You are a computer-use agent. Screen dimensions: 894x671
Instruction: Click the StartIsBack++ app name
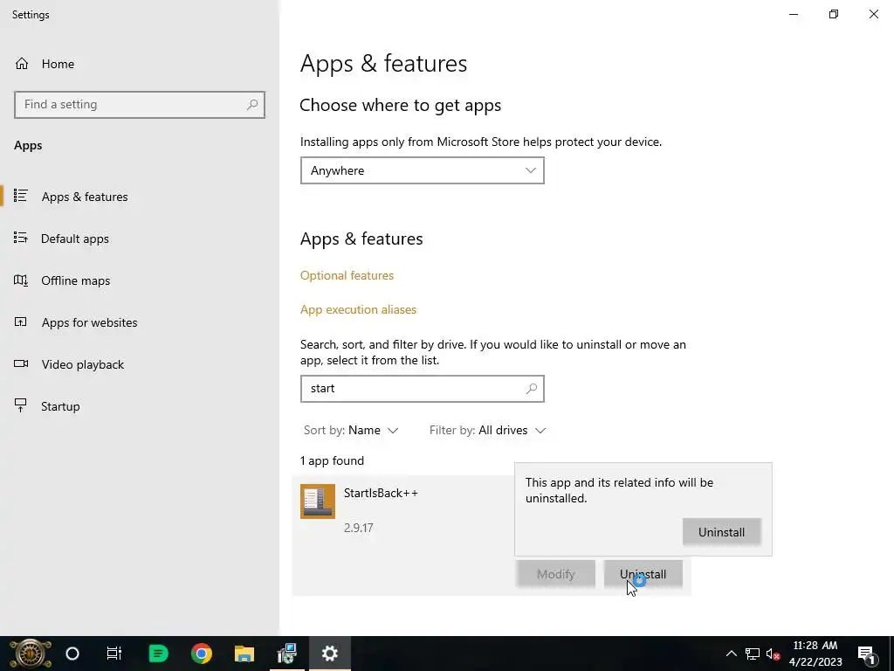pos(381,493)
